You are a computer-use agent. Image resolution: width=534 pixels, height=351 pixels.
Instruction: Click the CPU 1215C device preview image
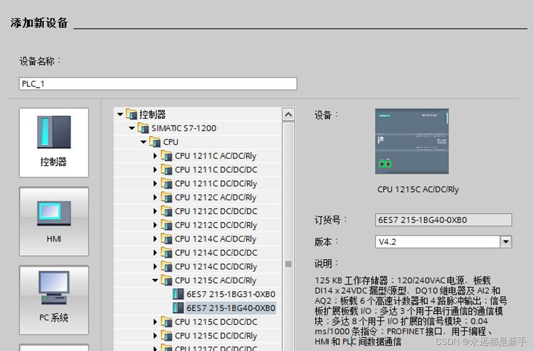point(412,141)
